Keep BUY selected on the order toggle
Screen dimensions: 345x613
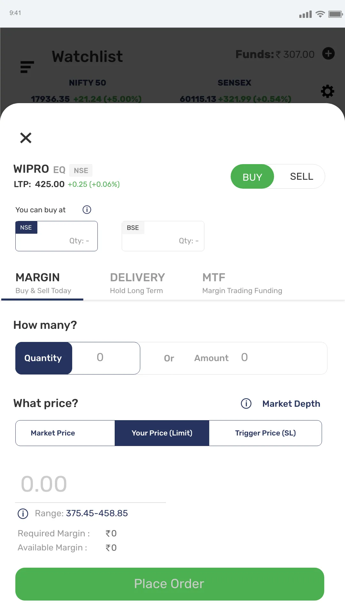(x=252, y=176)
